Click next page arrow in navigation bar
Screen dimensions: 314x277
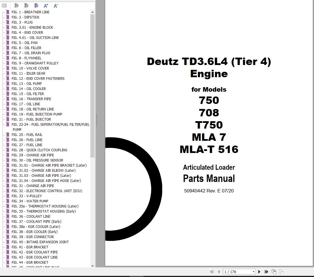tap(259, 272)
